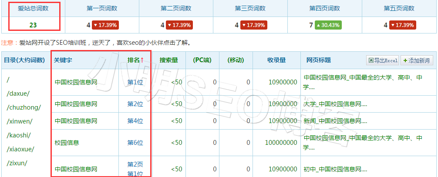Open the /daxue/ directory link

pos(18,94)
